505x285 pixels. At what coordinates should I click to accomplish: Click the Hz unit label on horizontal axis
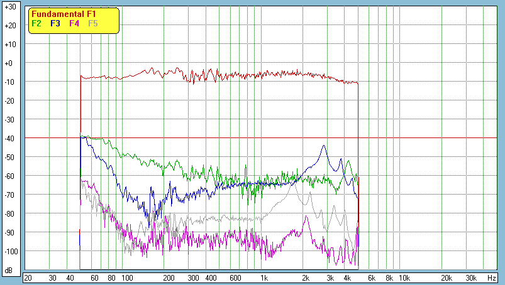(x=491, y=277)
